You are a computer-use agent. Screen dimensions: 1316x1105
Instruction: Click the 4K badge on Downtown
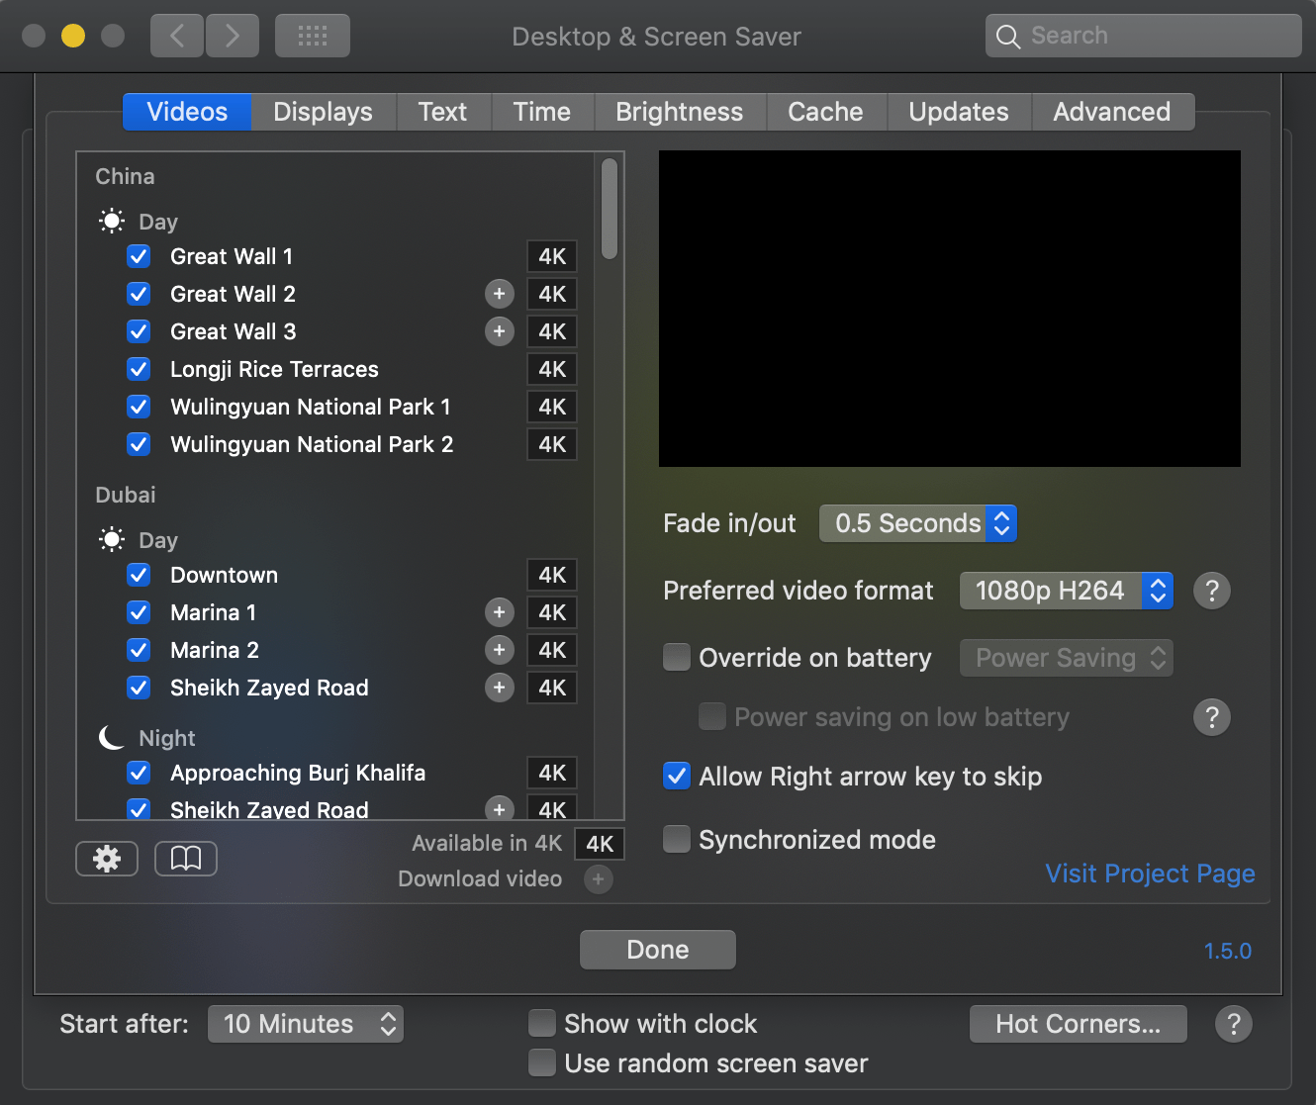coord(552,575)
